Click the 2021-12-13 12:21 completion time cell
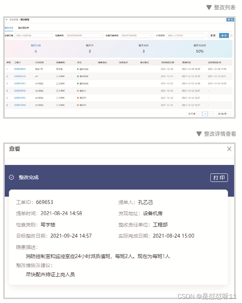The image size is (242, 303). [x=217, y=76]
